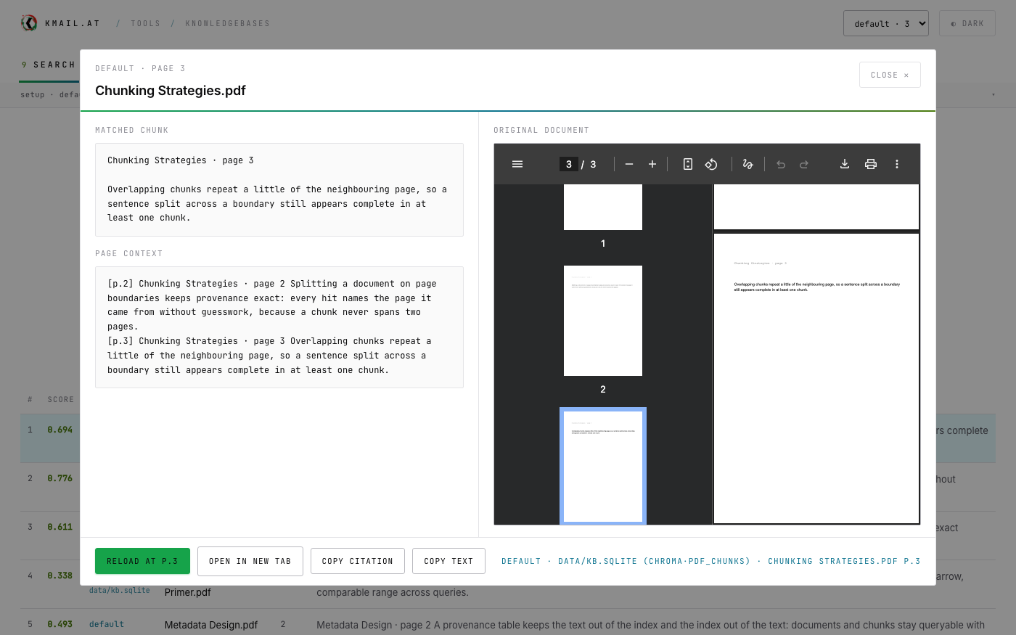The image size is (1016, 635).
Task: Edit the PDF page number field
Action: 569,164
